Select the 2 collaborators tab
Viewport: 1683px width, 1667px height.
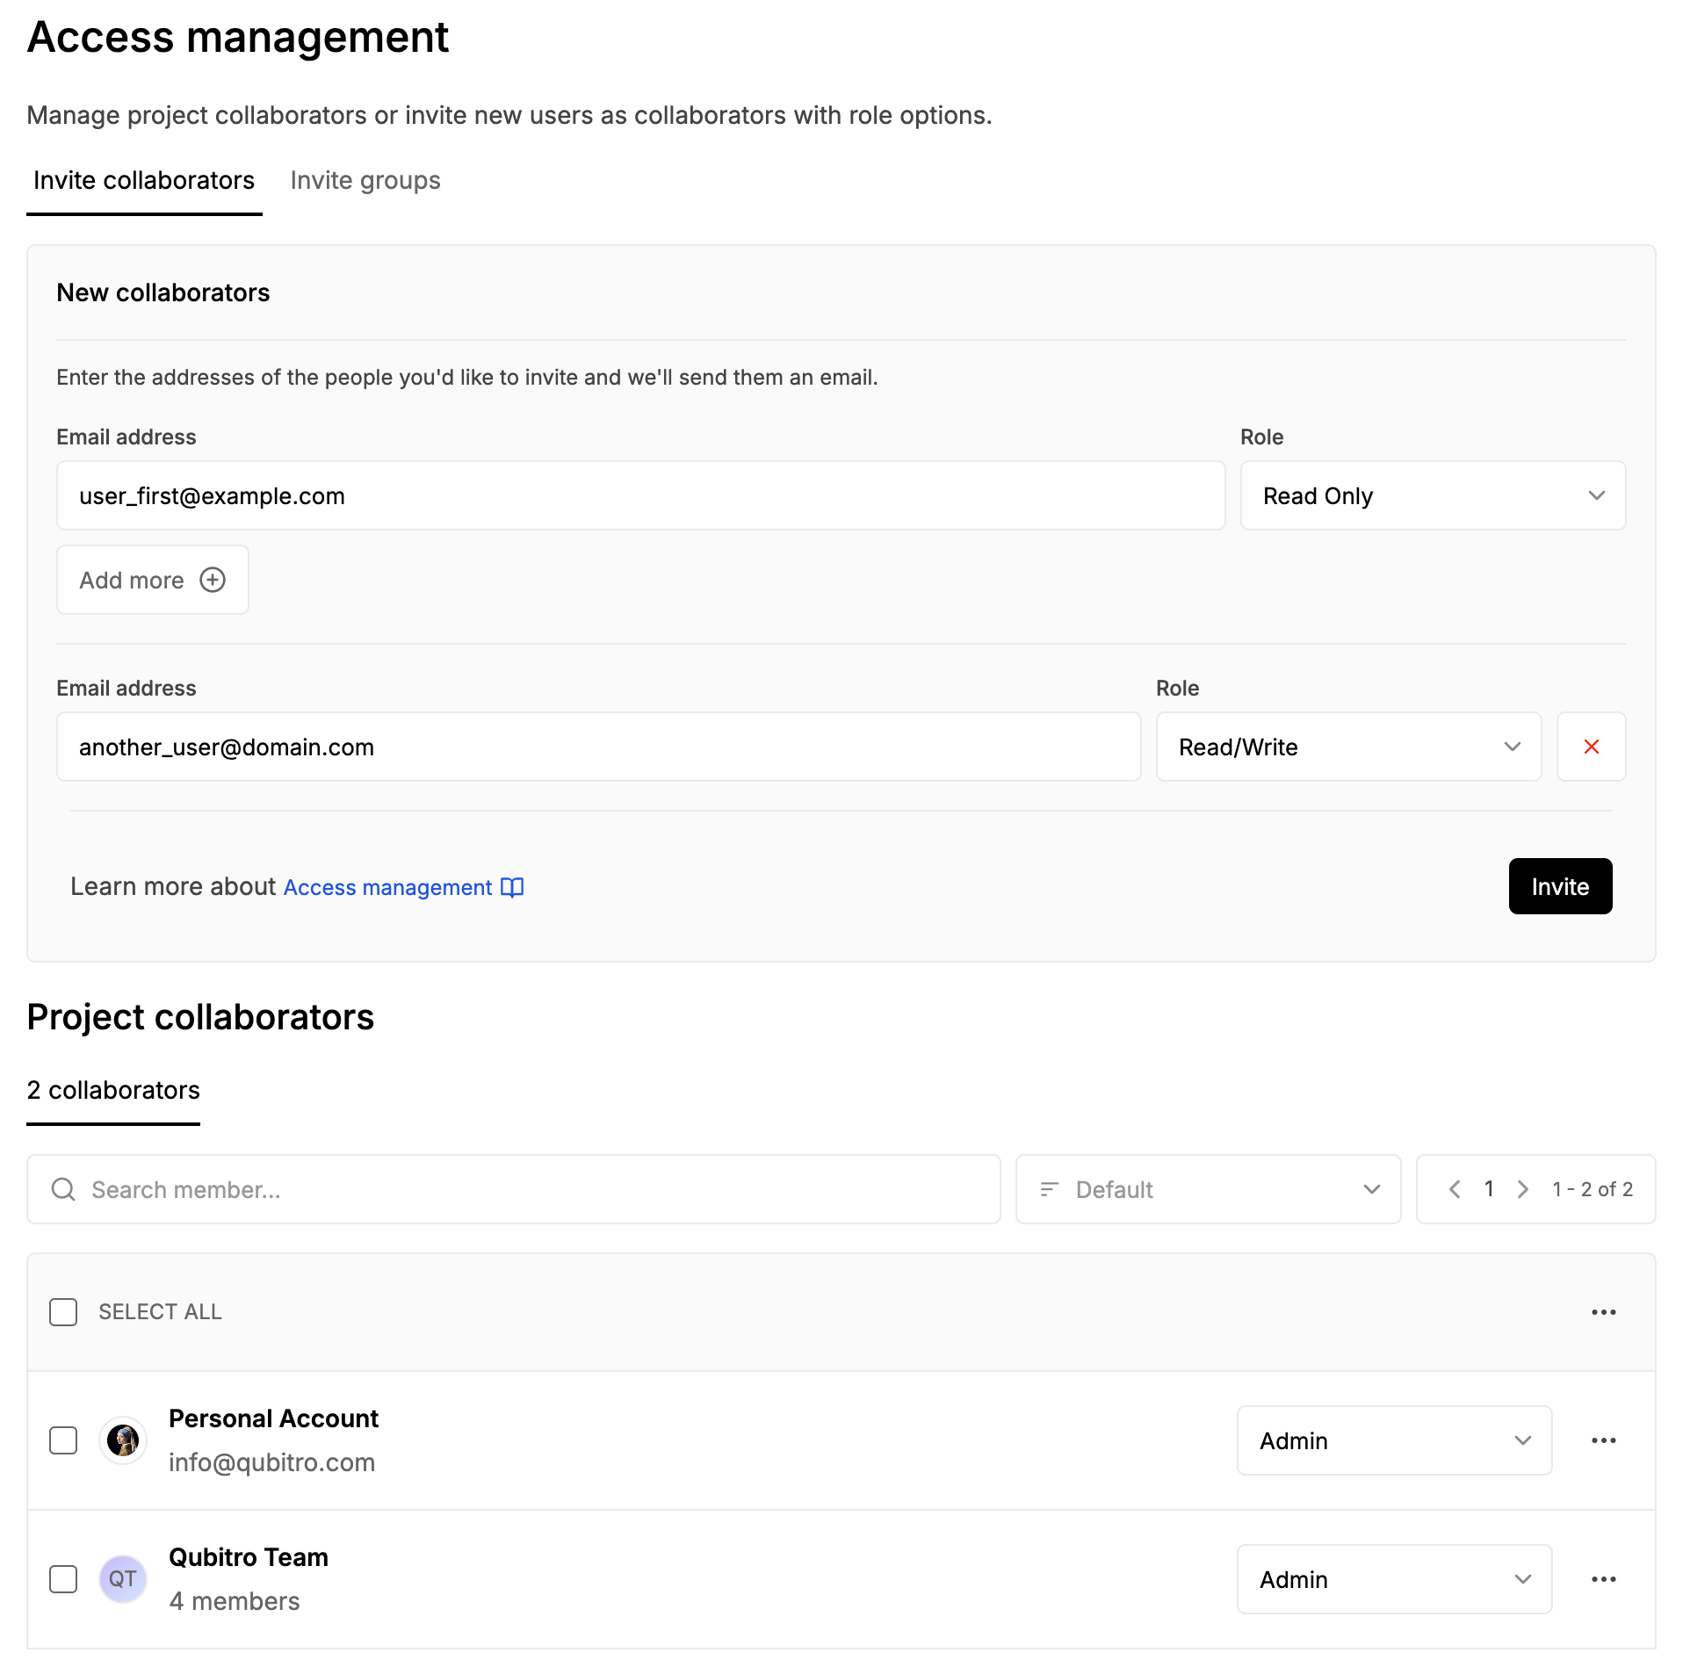click(114, 1091)
